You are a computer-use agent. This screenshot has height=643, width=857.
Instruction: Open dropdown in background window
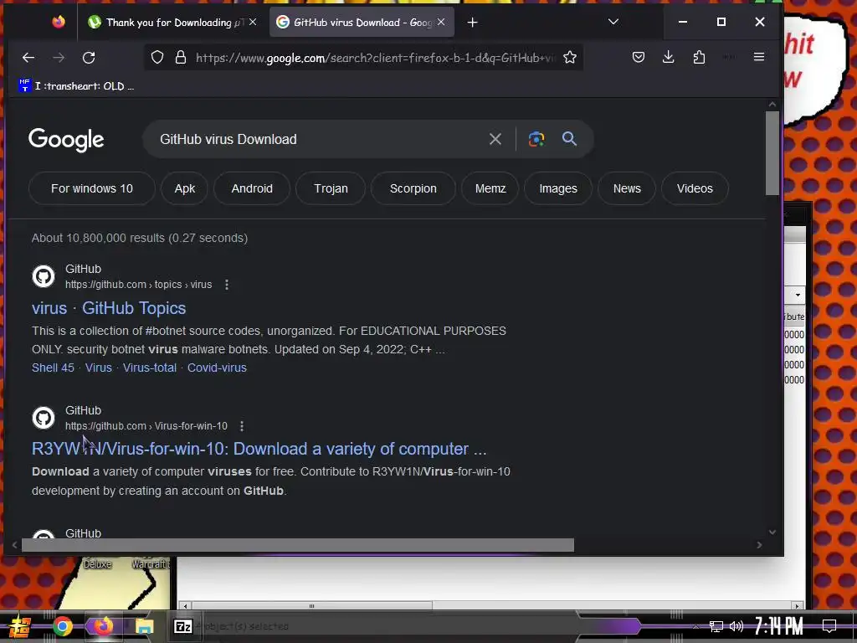[798, 296]
